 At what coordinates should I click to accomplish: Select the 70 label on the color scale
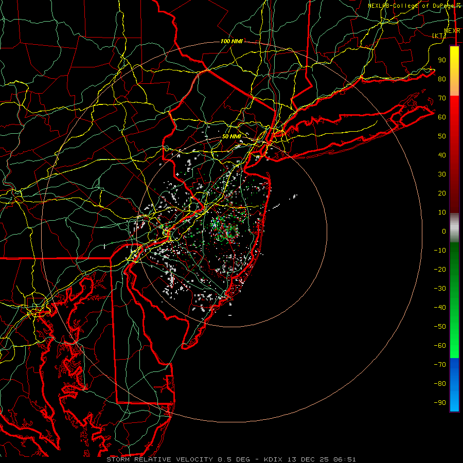click(442, 98)
